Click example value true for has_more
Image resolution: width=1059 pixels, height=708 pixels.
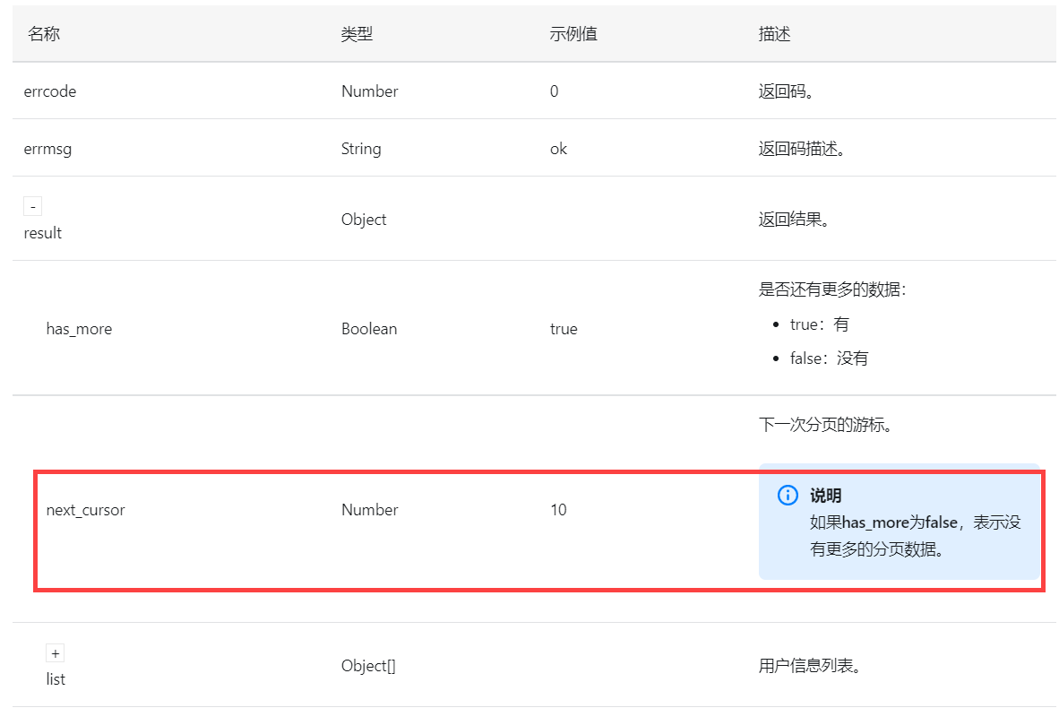(564, 329)
